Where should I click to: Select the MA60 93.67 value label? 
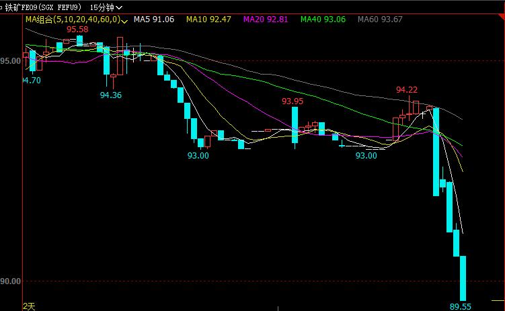click(x=380, y=19)
